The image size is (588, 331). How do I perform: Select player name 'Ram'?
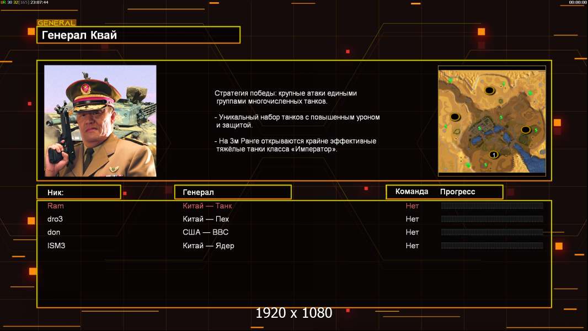[56, 206]
